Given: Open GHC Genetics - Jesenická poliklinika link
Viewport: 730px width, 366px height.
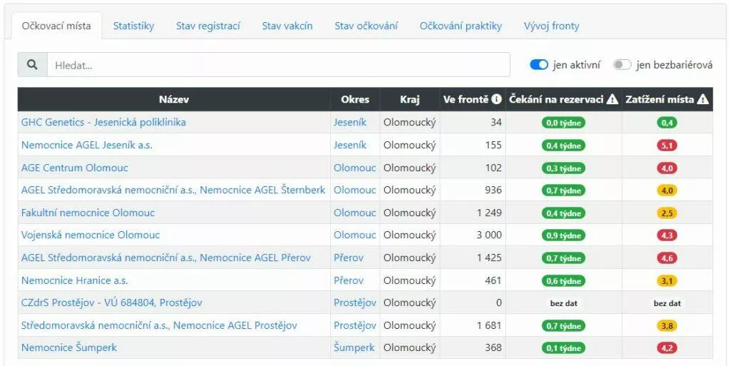Looking at the screenshot, I should click(103, 123).
